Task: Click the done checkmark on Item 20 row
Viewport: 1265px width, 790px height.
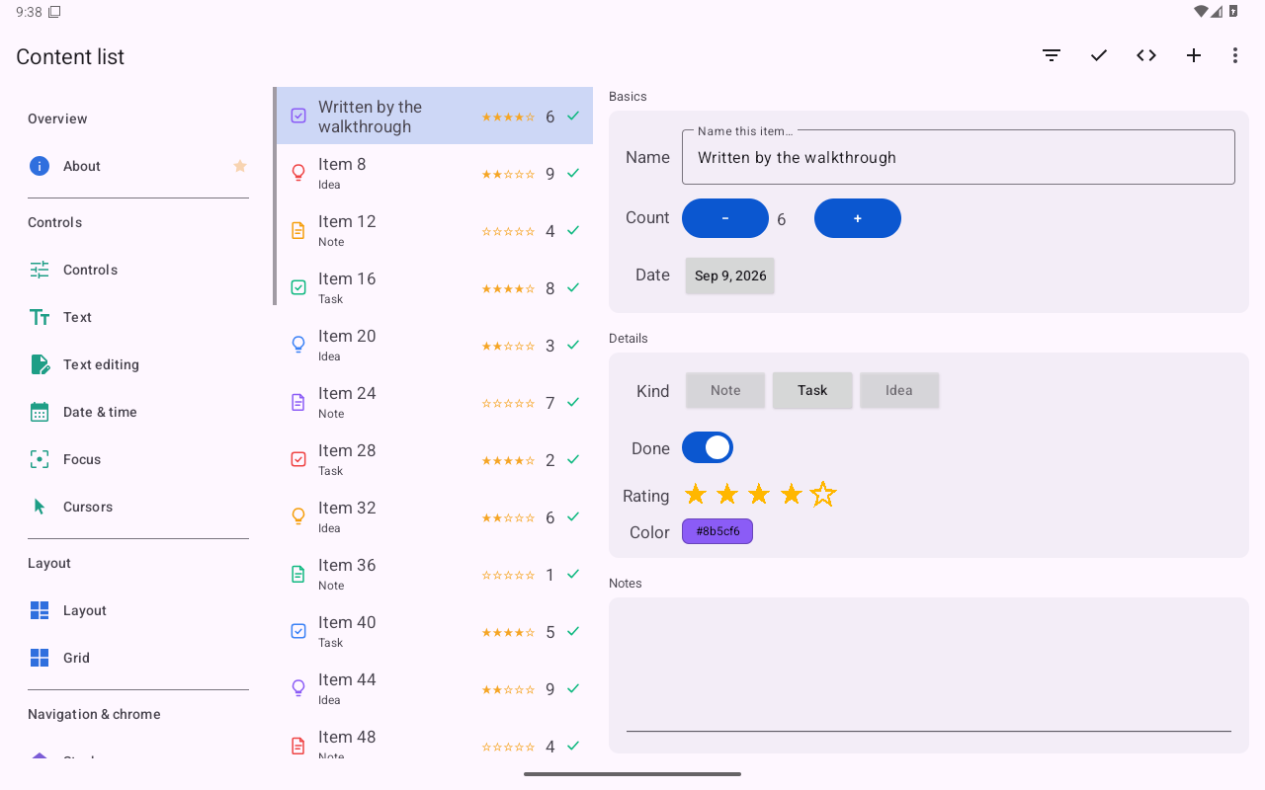Action: [x=573, y=345]
